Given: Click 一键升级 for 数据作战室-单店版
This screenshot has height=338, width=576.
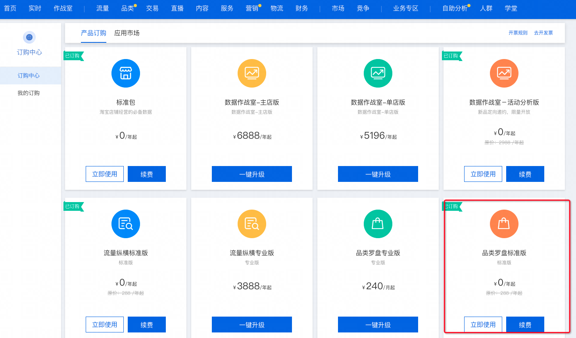Looking at the screenshot, I should [x=378, y=174].
